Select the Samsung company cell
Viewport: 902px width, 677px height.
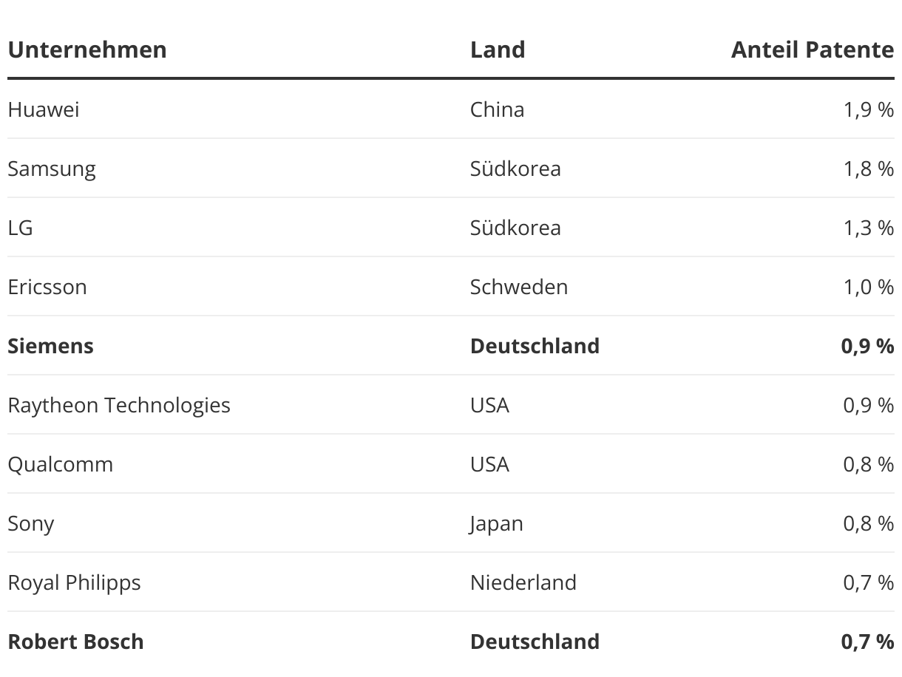52,169
